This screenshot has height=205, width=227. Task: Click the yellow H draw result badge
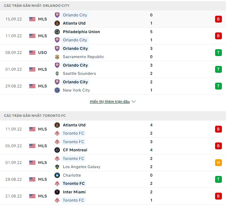click(218, 163)
